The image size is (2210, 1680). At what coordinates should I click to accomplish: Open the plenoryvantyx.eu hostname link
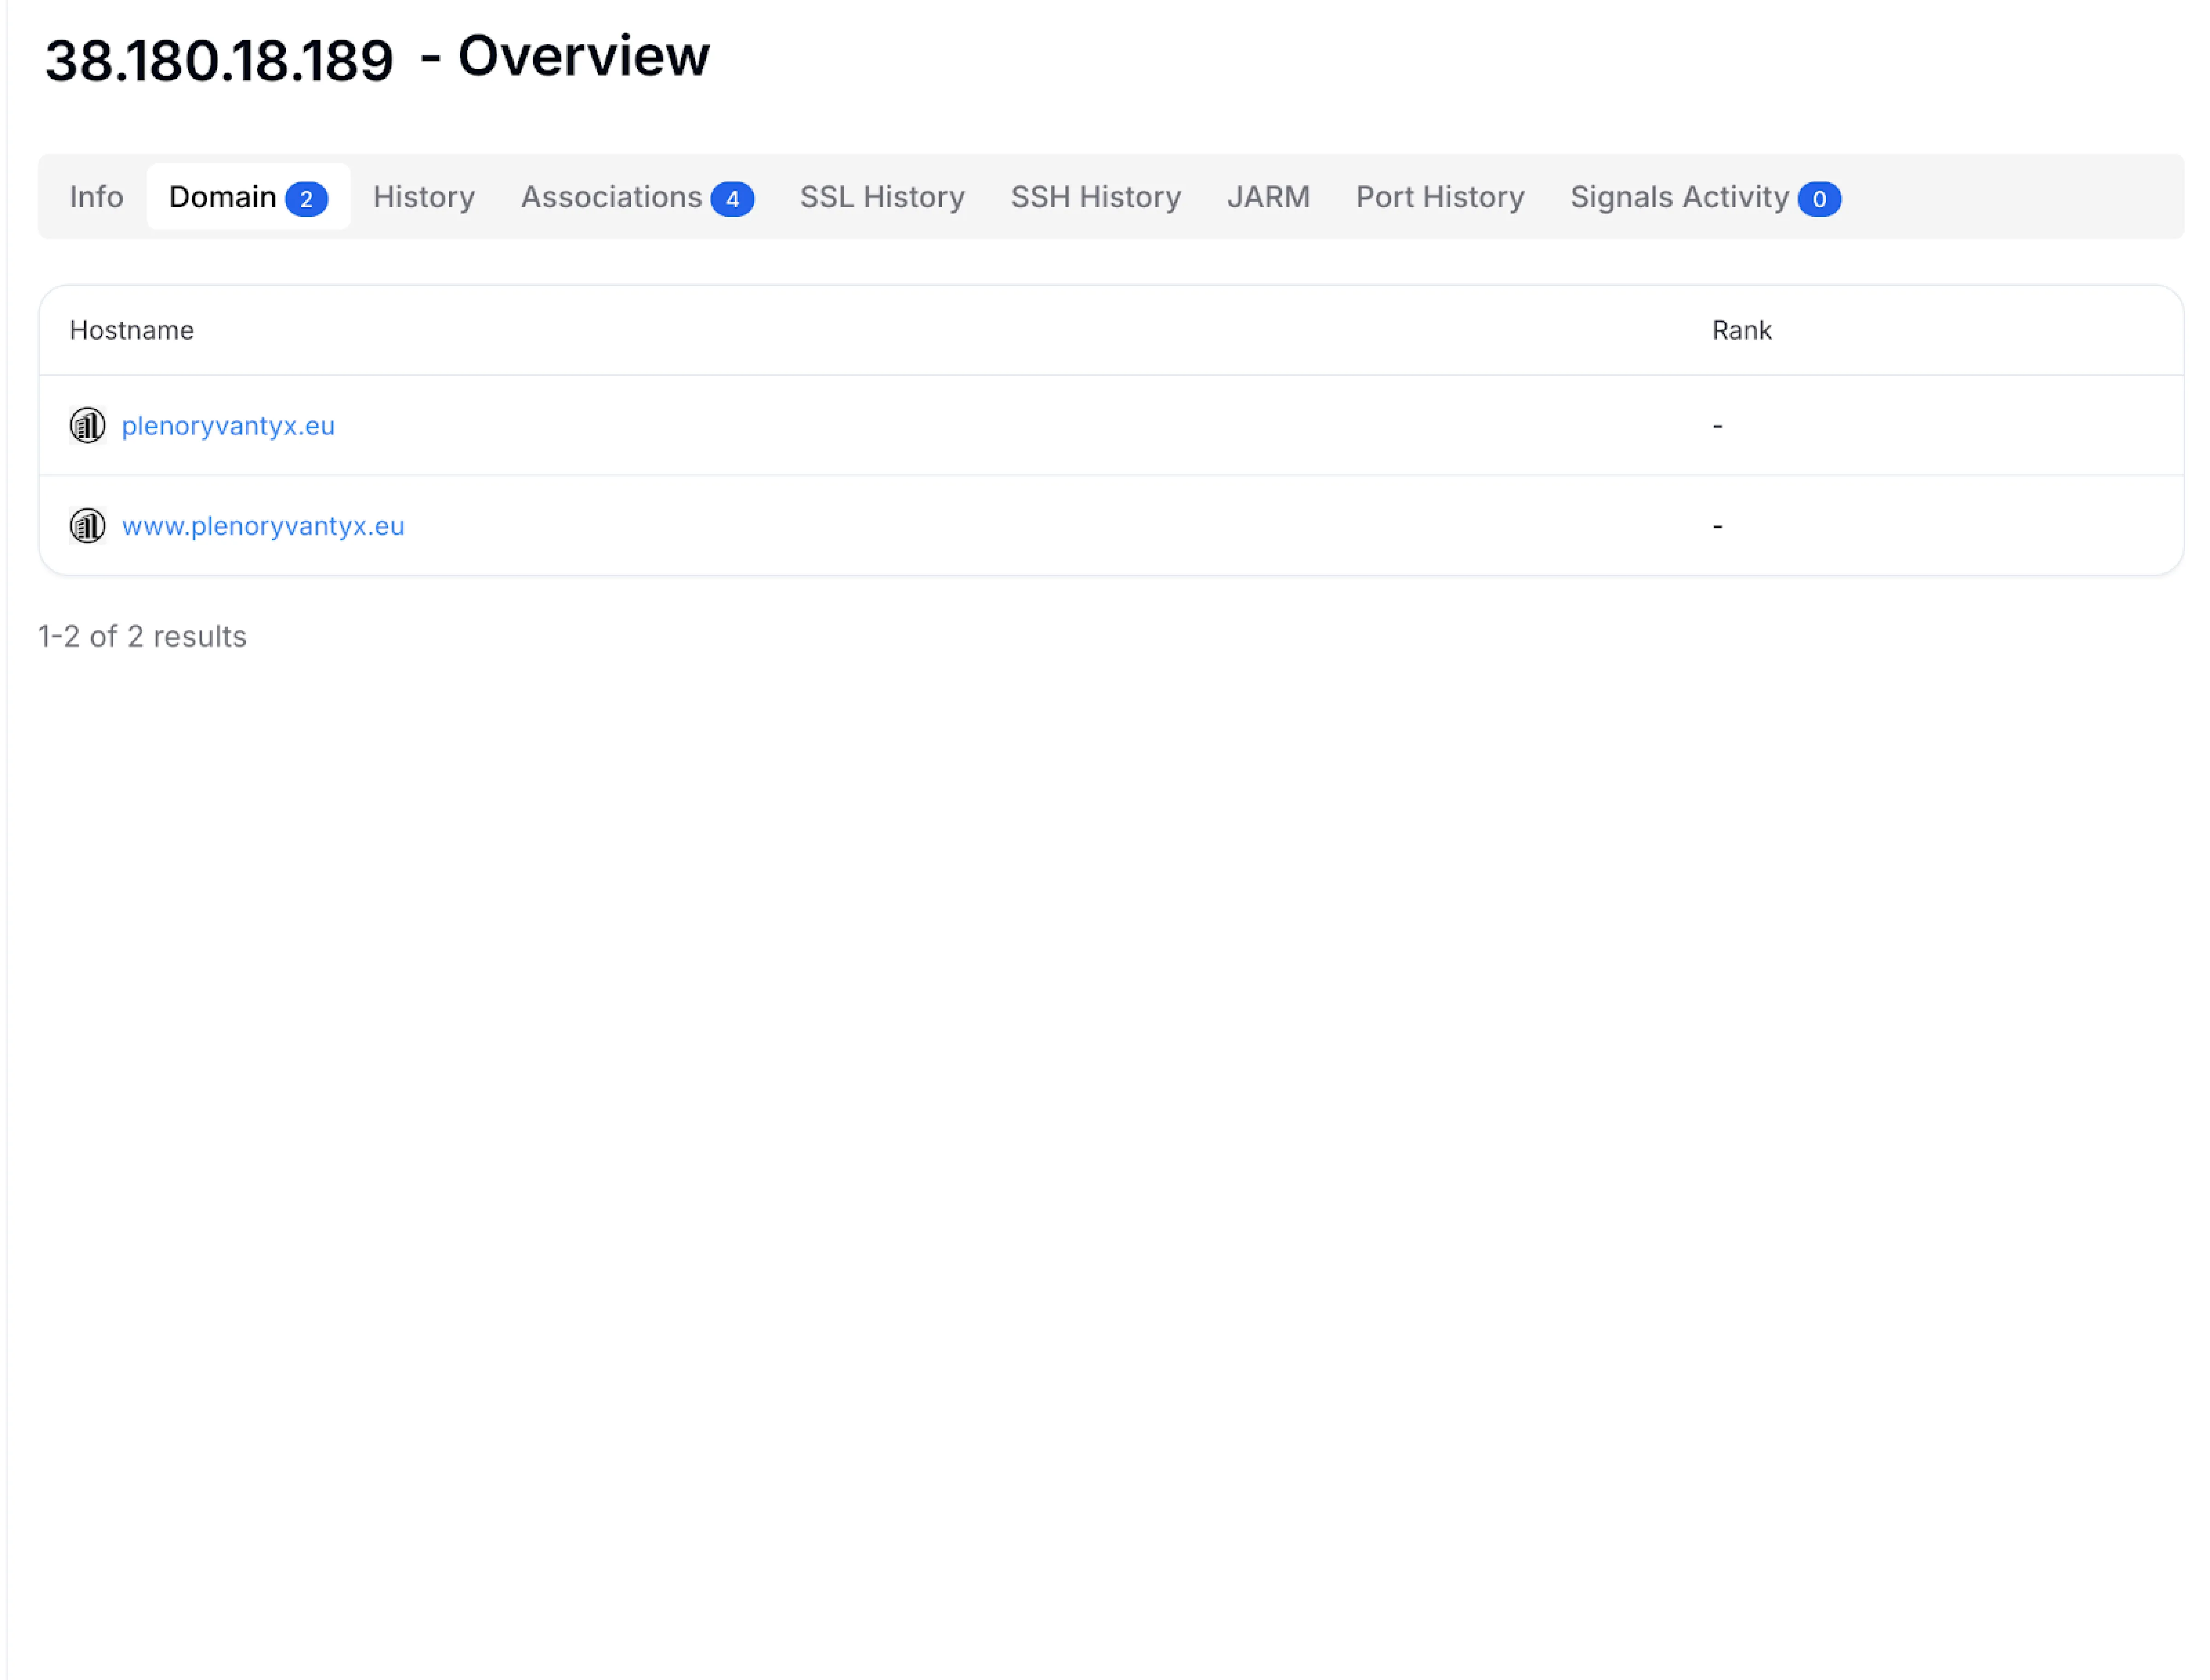tap(228, 426)
